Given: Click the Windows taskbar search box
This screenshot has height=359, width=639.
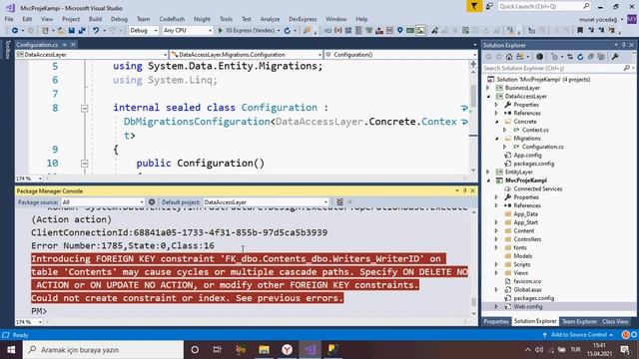Looking at the screenshot, I should coord(103,350).
